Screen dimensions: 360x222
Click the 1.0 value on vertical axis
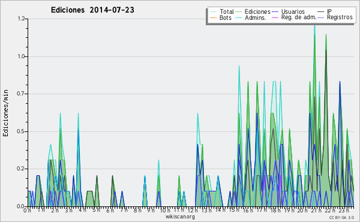click(21, 56)
